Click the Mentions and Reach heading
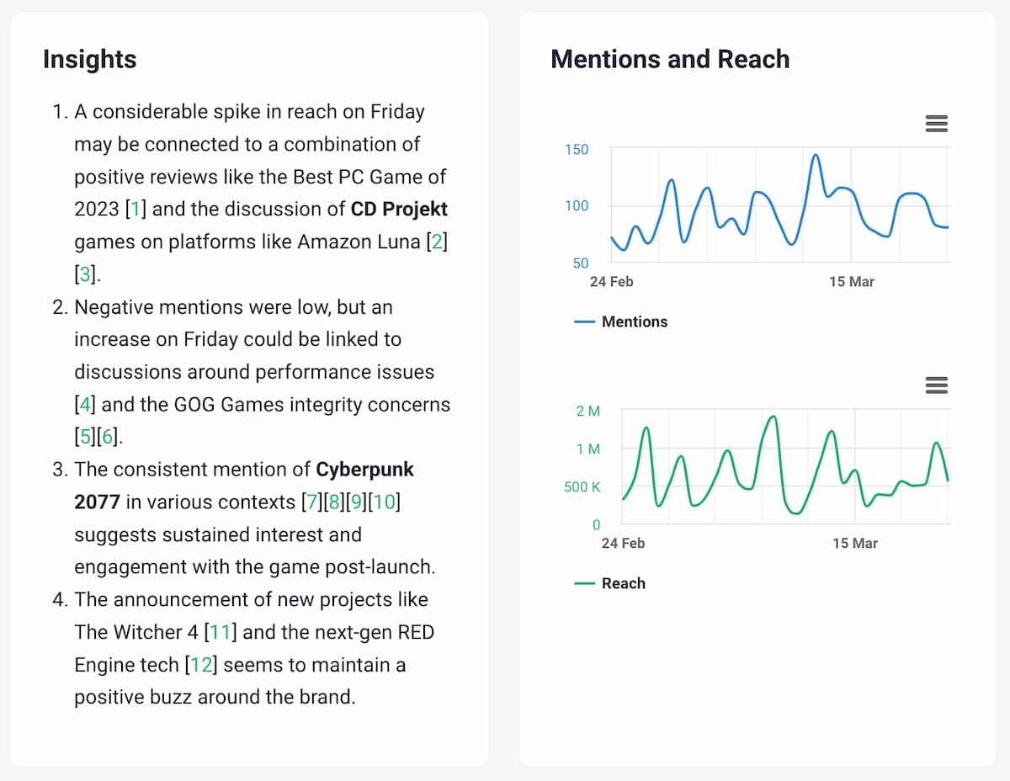This screenshot has height=781, width=1010. coord(671,59)
